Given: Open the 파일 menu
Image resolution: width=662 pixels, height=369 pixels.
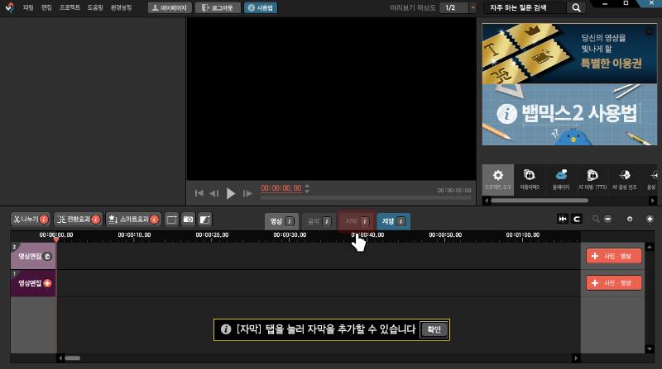Looking at the screenshot, I should tap(28, 7).
